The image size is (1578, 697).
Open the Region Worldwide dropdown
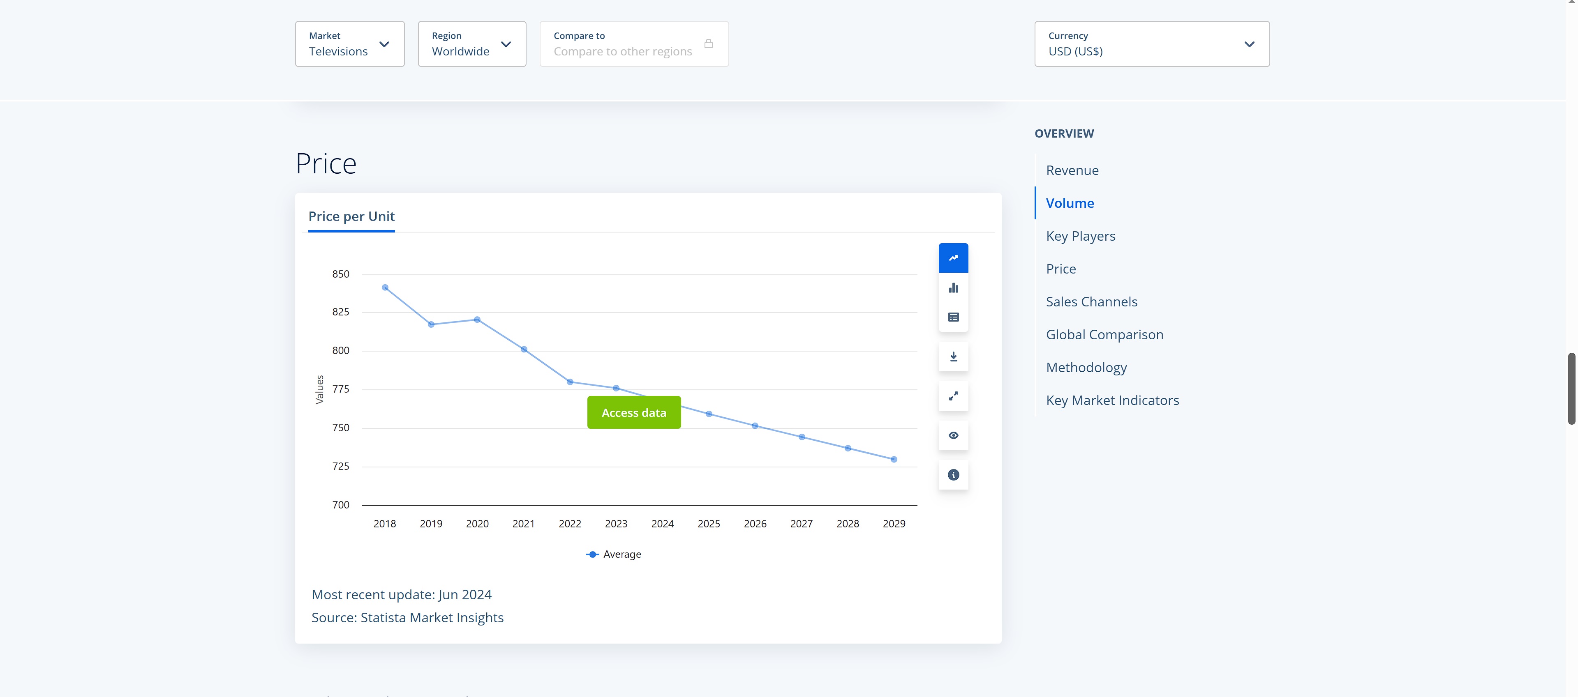click(472, 44)
